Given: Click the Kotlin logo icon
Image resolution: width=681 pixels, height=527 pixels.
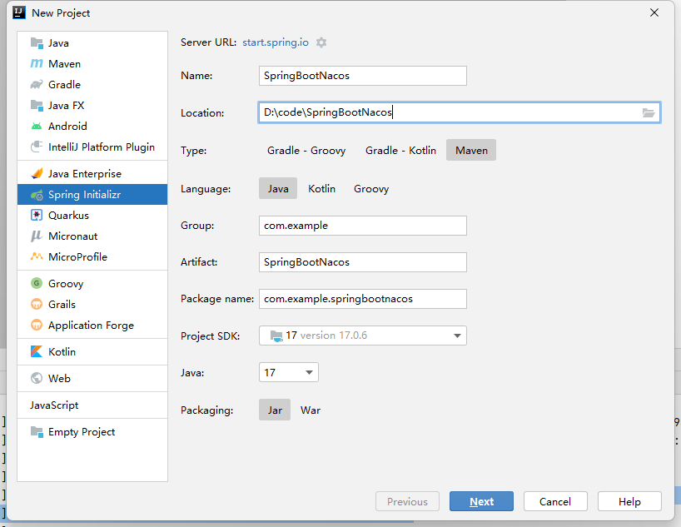Looking at the screenshot, I should click(x=37, y=352).
